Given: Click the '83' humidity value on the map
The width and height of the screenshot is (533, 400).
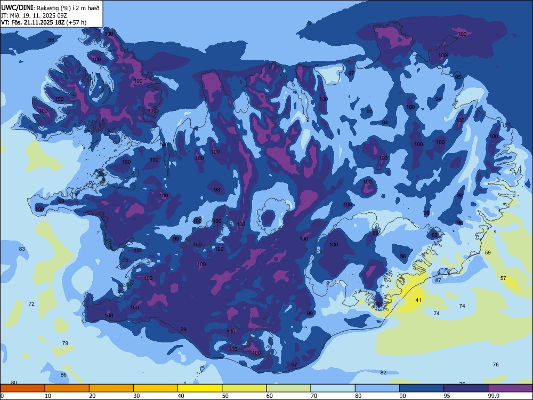Looking at the screenshot, I should click(x=22, y=249).
